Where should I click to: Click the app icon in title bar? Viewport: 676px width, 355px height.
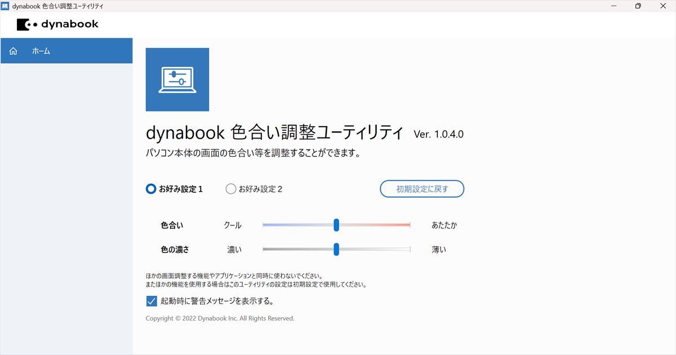pyautogui.click(x=5, y=6)
